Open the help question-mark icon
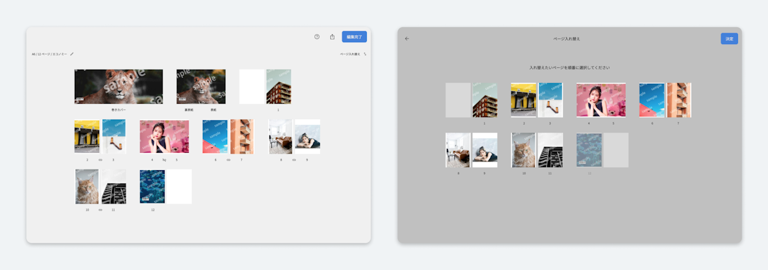 tap(317, 37)
